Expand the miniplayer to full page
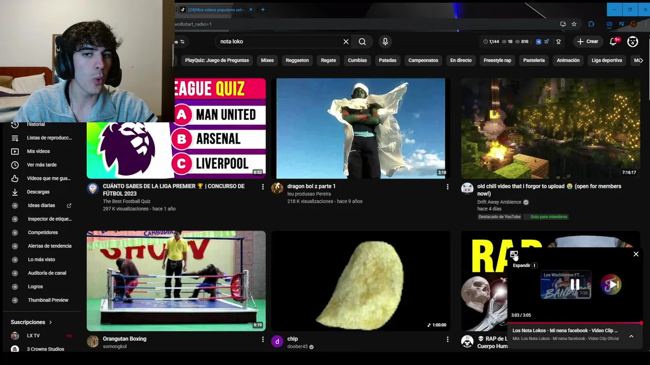Viewport: 650px width, 365px height. (514, 255)
